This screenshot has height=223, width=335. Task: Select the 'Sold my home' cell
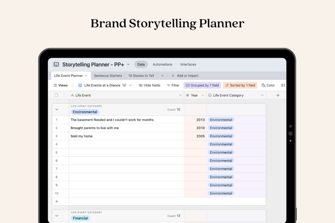click(x=126, y=136)
